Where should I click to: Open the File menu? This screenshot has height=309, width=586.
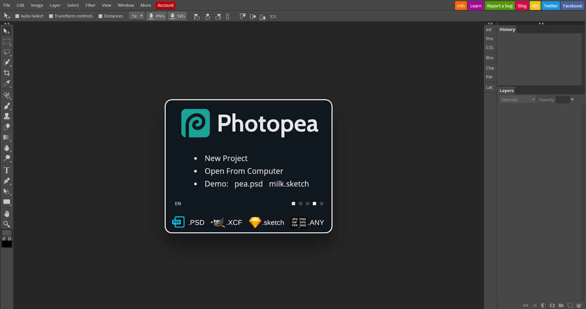point(7,5)
